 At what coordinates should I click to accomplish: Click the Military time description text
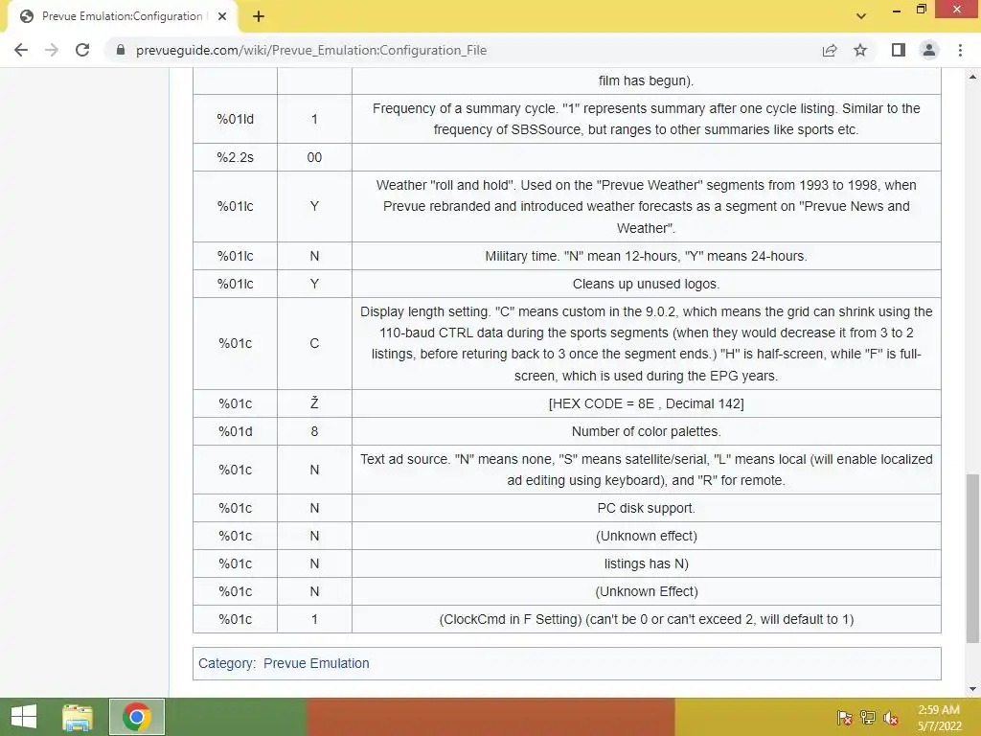[647, 256]
